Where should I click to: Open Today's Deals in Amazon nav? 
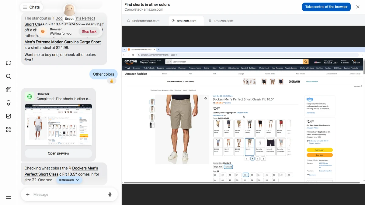click(x=149, y=68)
